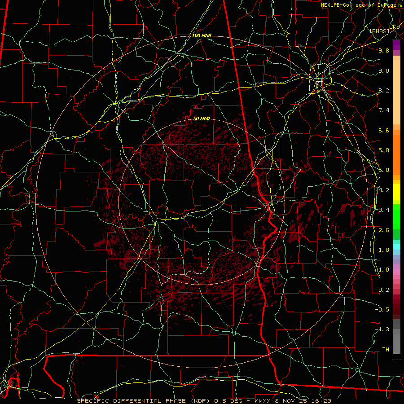Click the 6.6 value on color scale
Screen dimensions: 404x404
click(x=384, y=130)
